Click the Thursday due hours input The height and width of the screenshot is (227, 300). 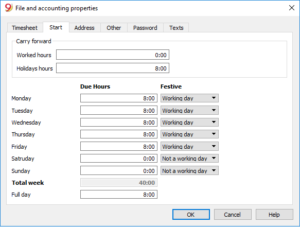click(119, 134)
